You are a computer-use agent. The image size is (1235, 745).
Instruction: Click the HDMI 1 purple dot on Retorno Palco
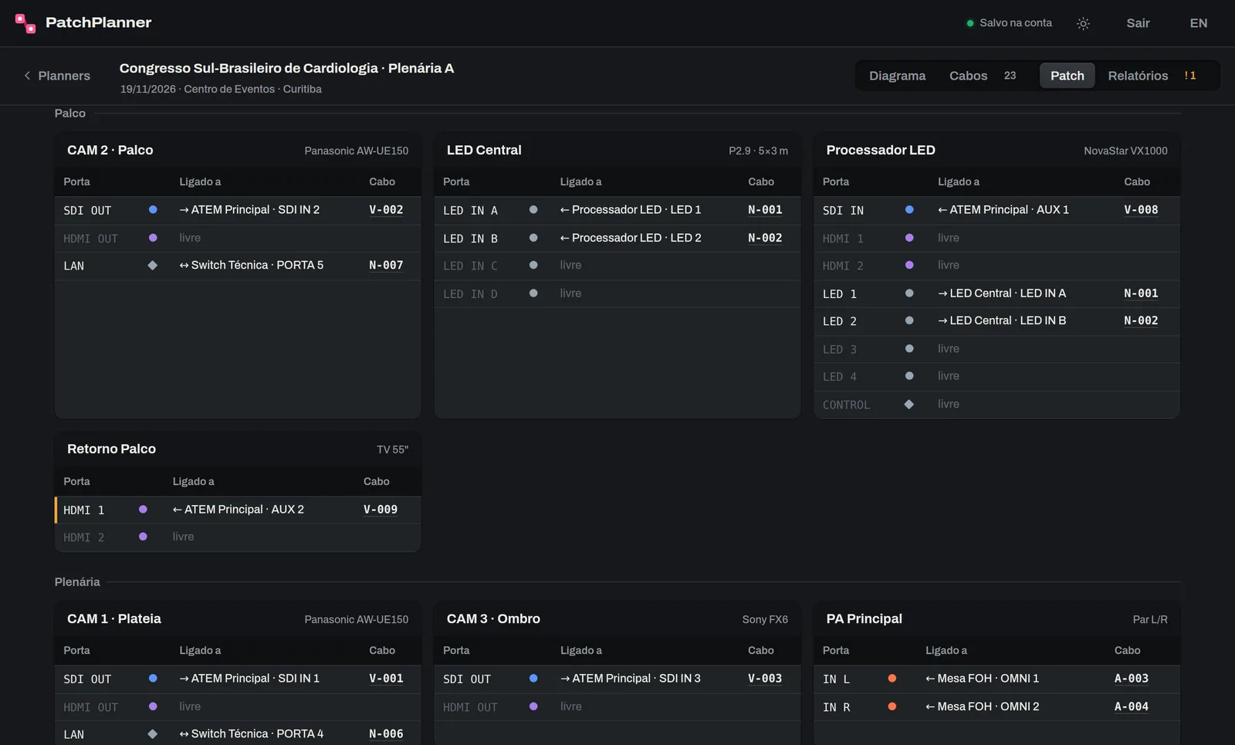coord(143,509)
